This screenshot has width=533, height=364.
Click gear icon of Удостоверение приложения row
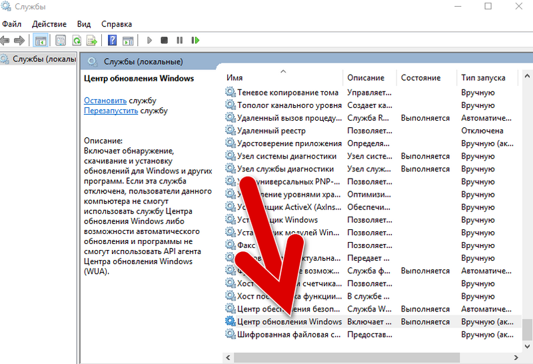(x=230, y=143)
